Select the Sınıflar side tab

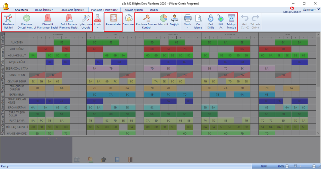[x=3, y=40]
